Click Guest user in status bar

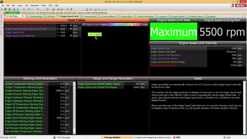tap(227, 137)
